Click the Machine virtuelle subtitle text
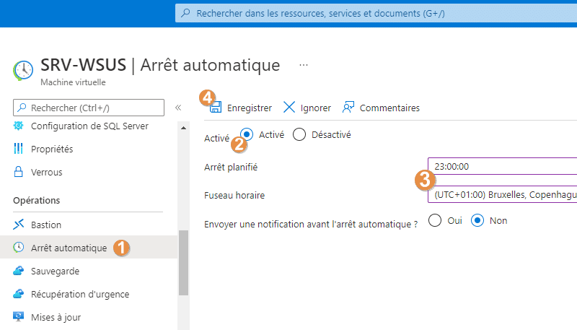This screenshot has height=330, width=577. coord(73,82)
